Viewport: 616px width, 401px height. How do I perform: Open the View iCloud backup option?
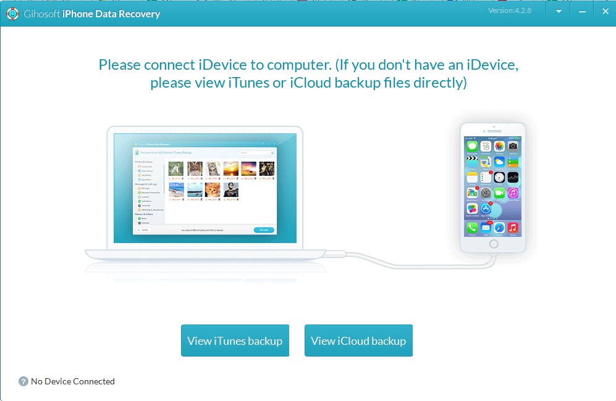pyautogui.click(x=358, y=341)
